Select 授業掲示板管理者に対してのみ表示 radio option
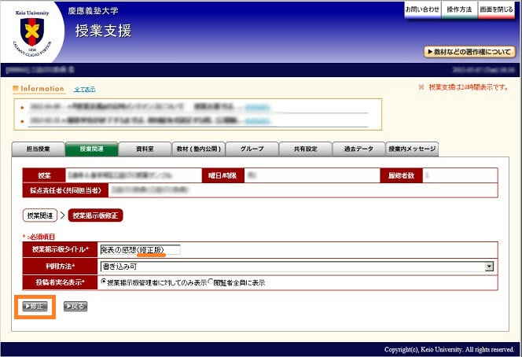Viewport: 522px width, 357px height. coord(102,282)
